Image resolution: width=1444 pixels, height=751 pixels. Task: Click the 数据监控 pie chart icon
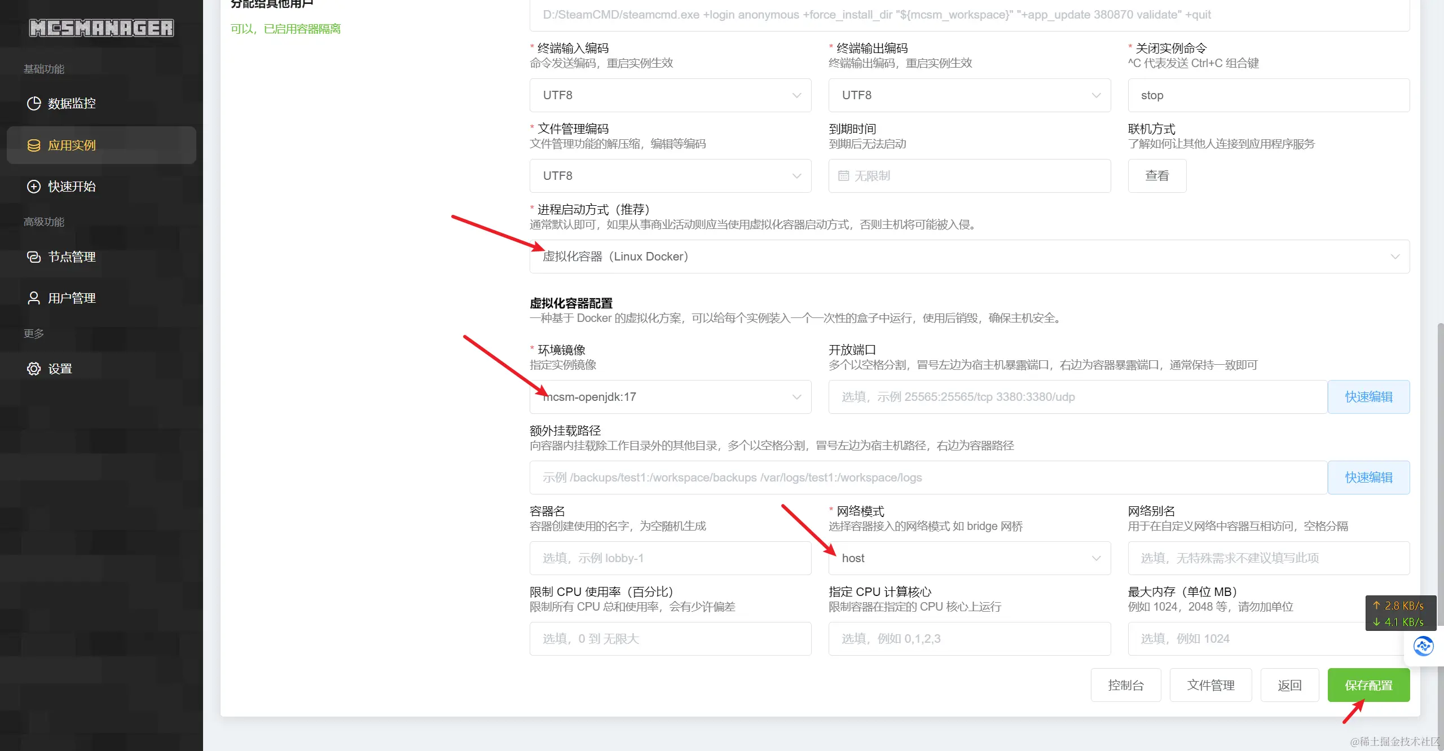pos(34,103)
